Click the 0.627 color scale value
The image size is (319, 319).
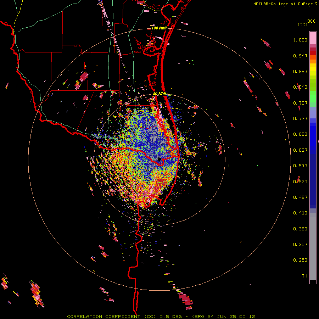300,150
